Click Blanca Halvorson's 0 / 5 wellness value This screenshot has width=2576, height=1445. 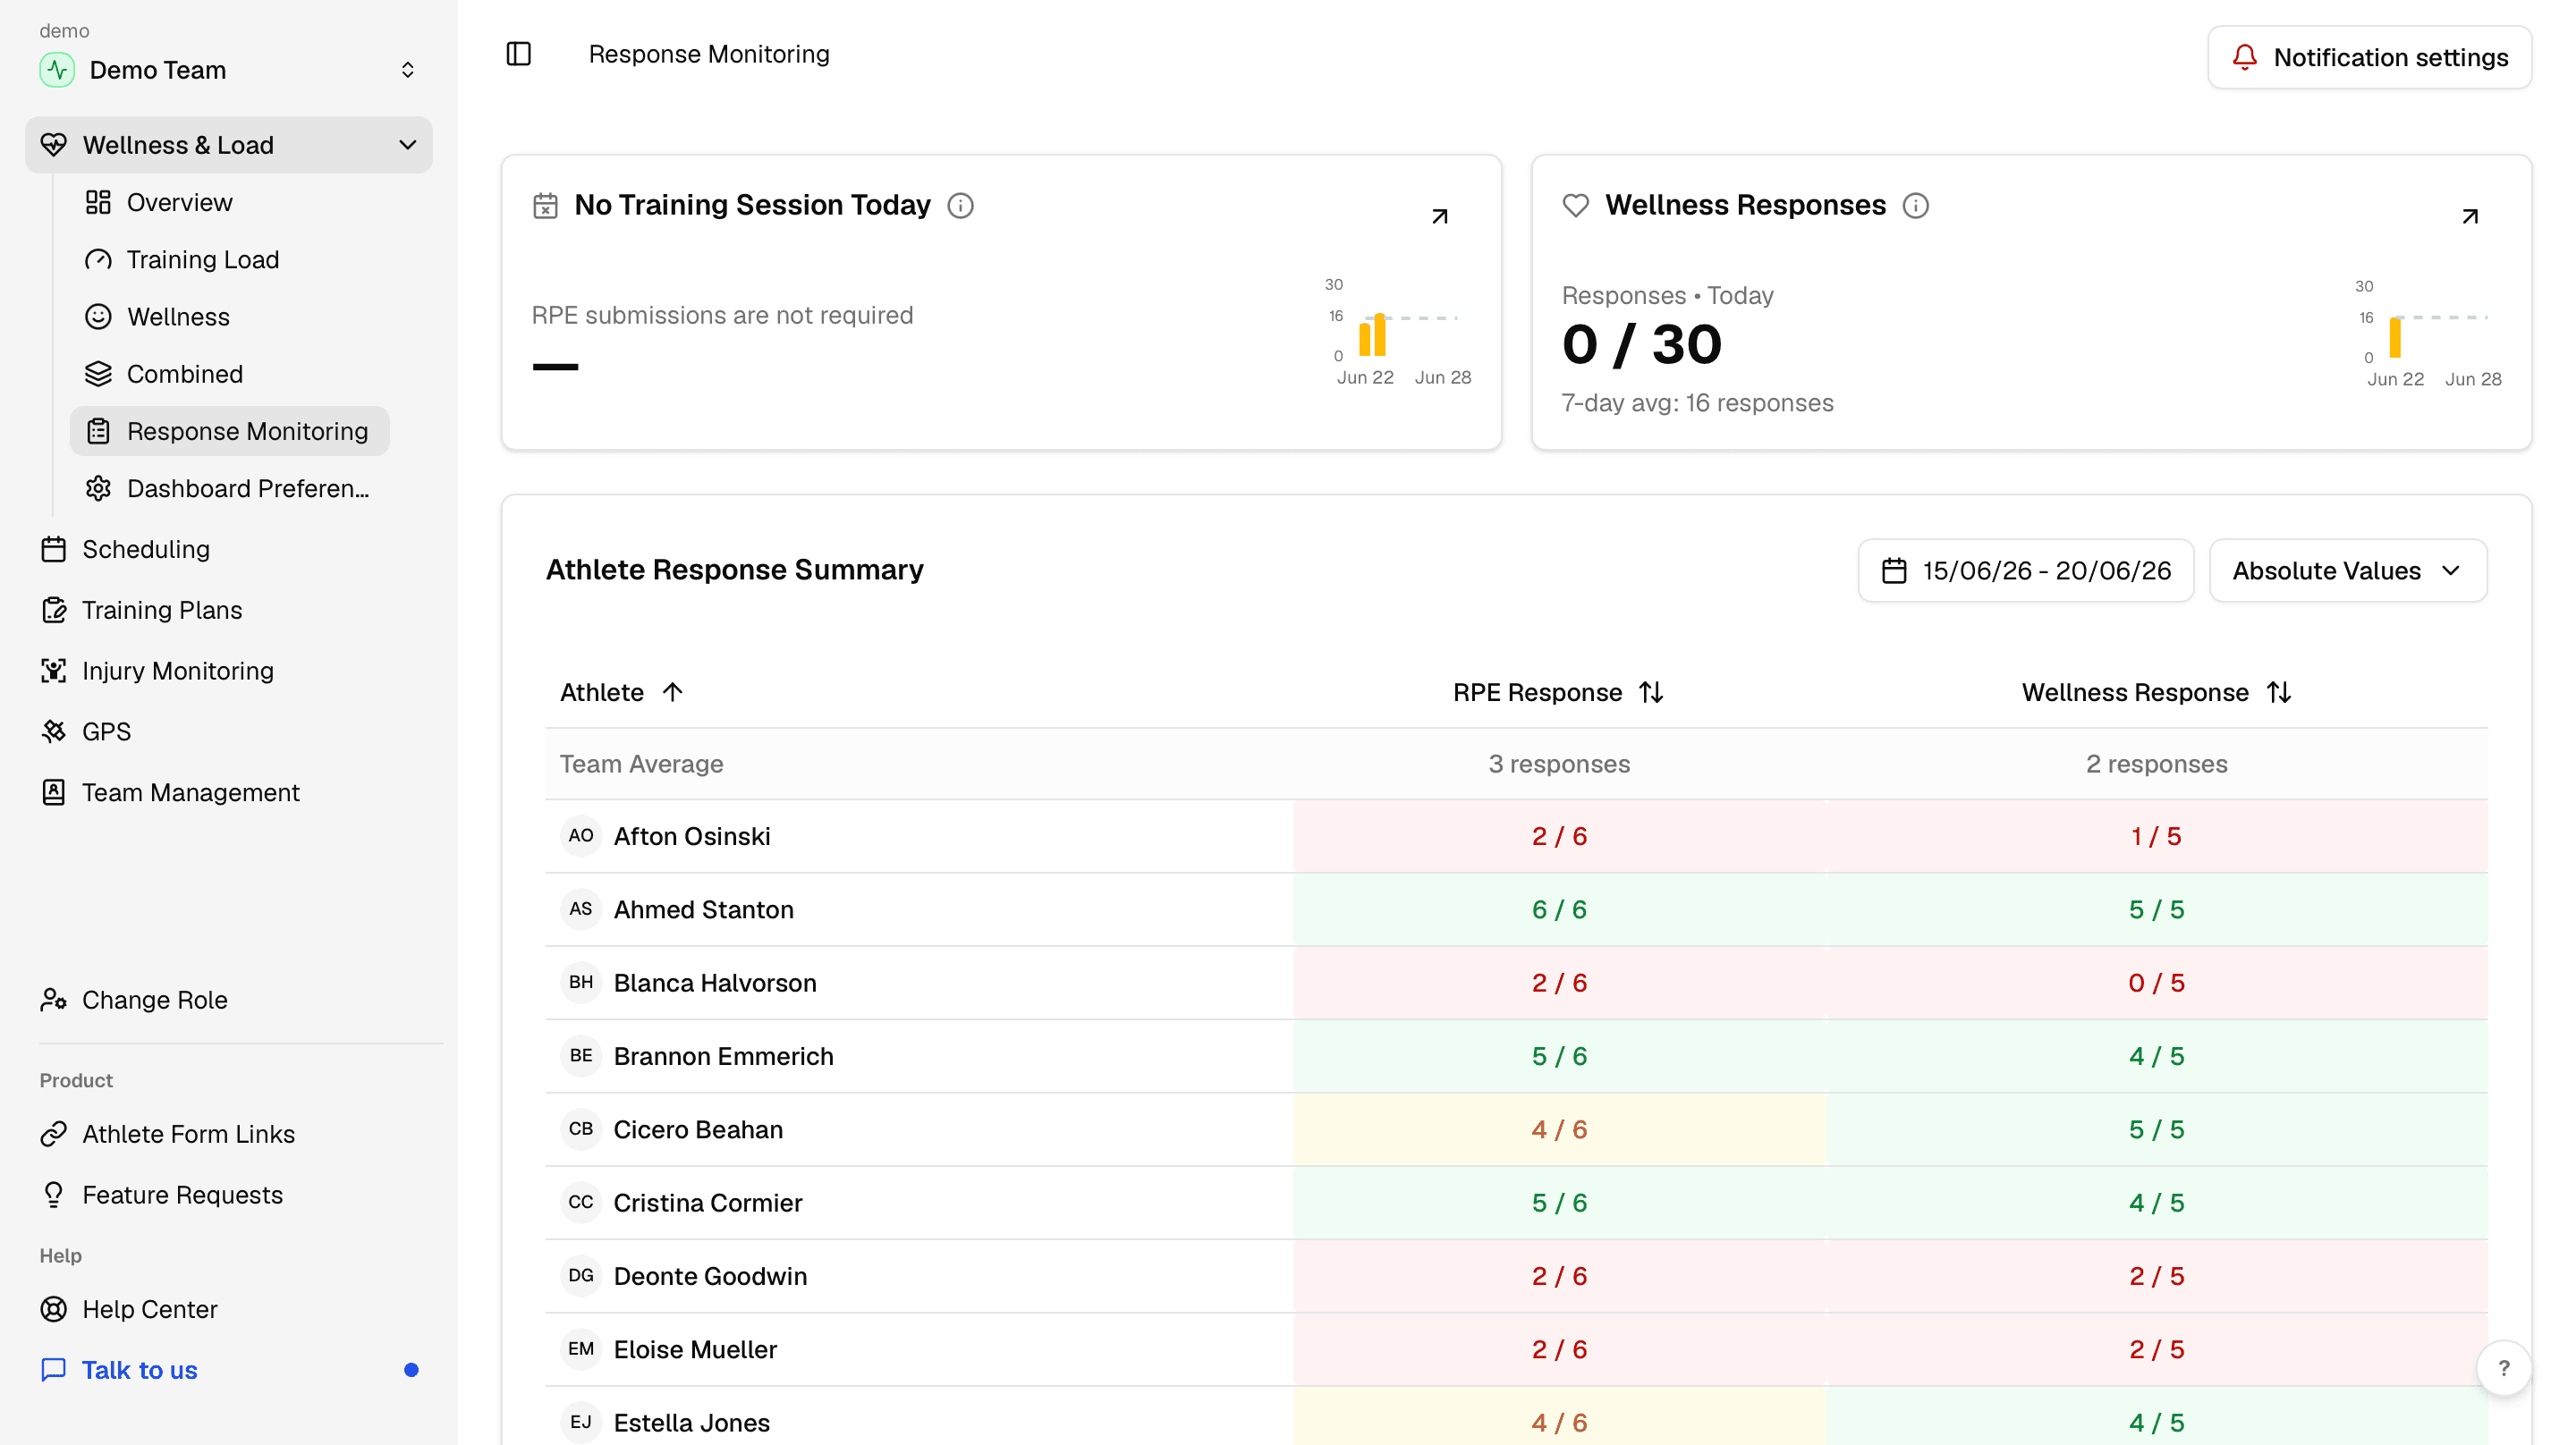(x=2156, y=983)
